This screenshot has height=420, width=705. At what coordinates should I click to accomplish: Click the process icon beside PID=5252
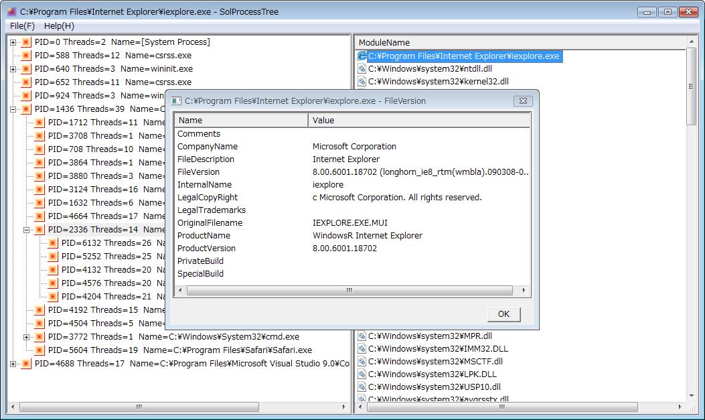(x=53, y=257)
